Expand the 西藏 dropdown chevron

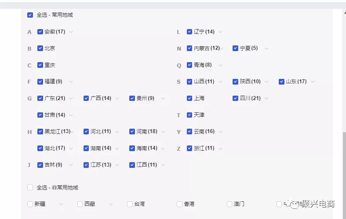[111, 204]
